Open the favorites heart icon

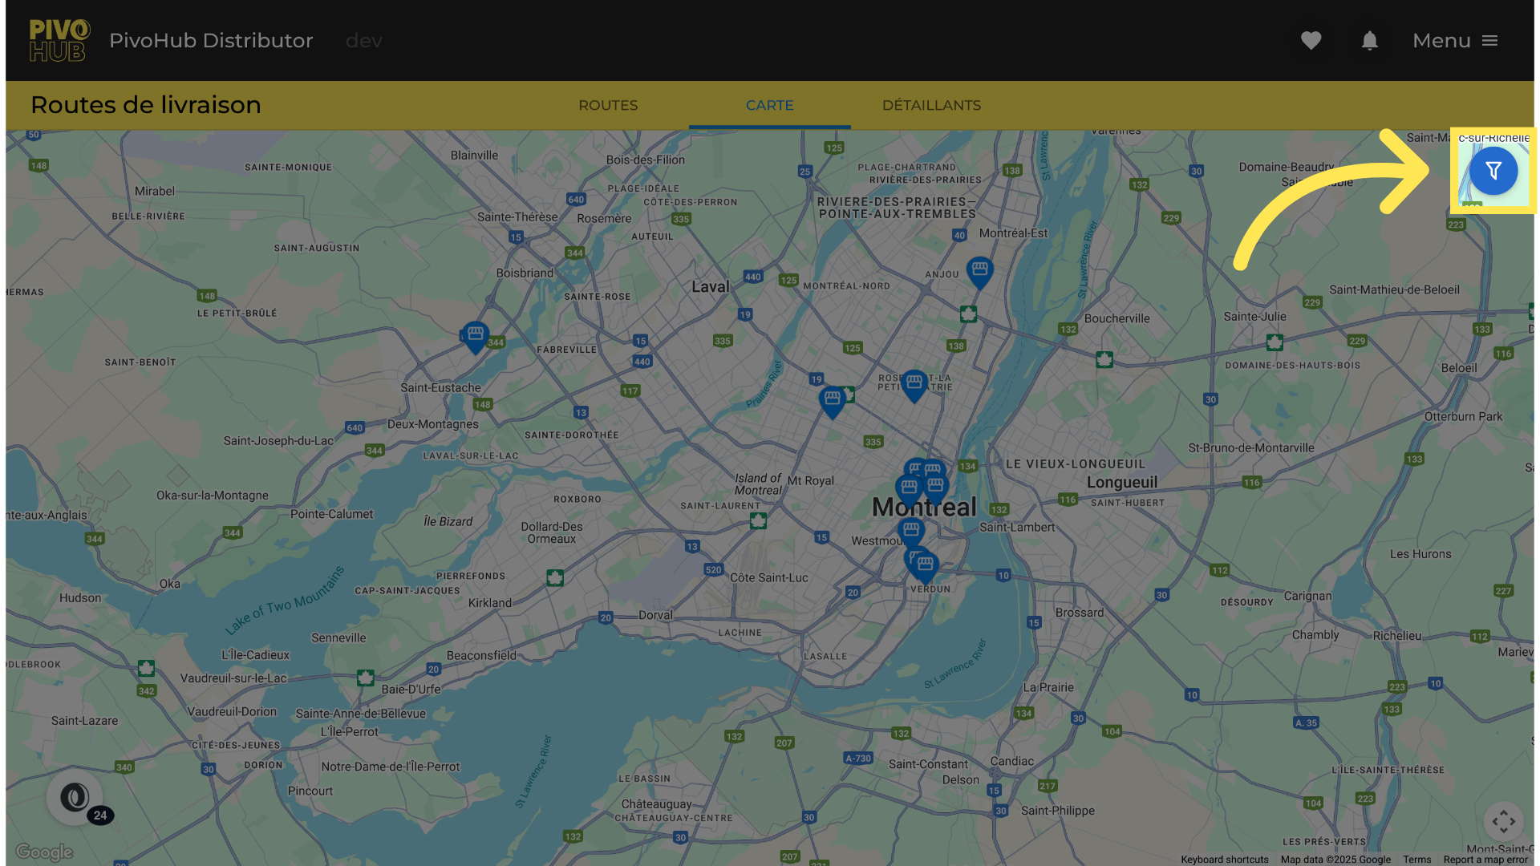click(1311, 41)
